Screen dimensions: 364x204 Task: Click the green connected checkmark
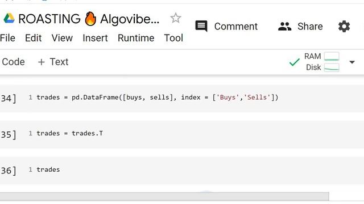point(295,62)
